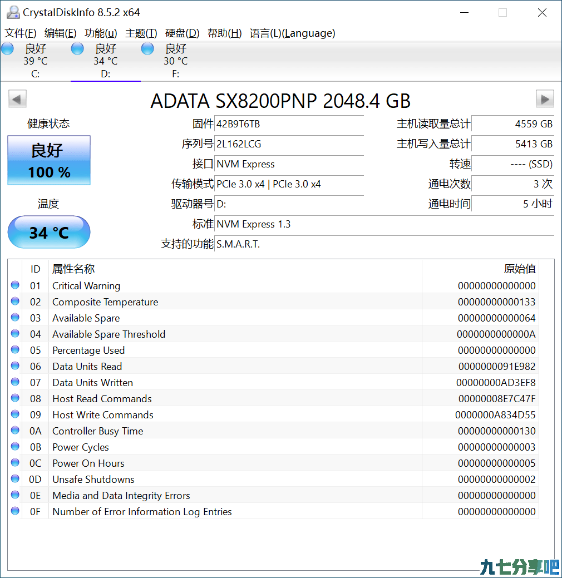This screenshot has height=578, width=562.
Task: Select the Available Spare Threshold row
Action: (273, 334)
